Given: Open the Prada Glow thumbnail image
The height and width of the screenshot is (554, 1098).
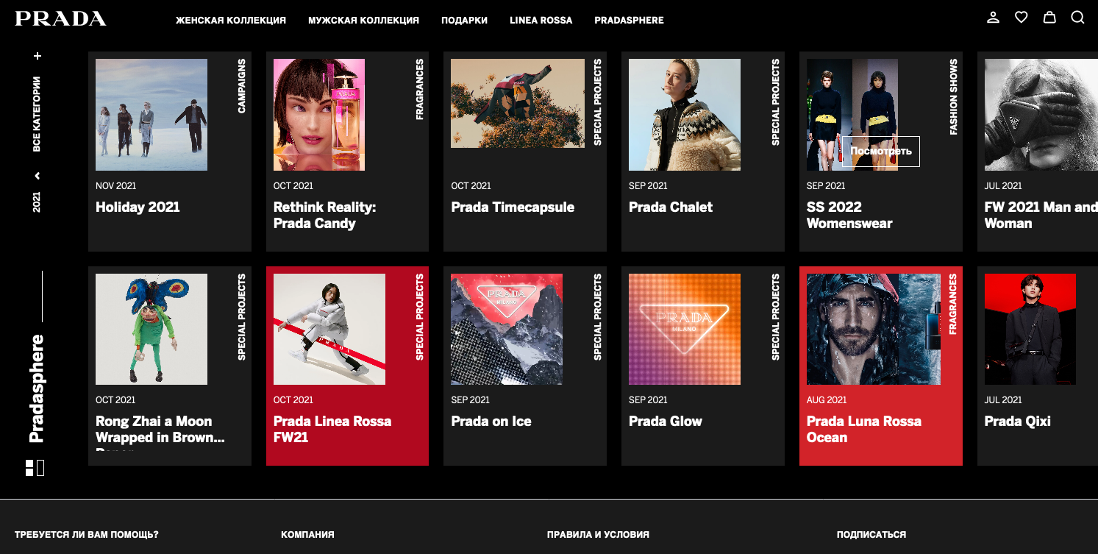Looking at the screenshot, I should coord(684,329).
